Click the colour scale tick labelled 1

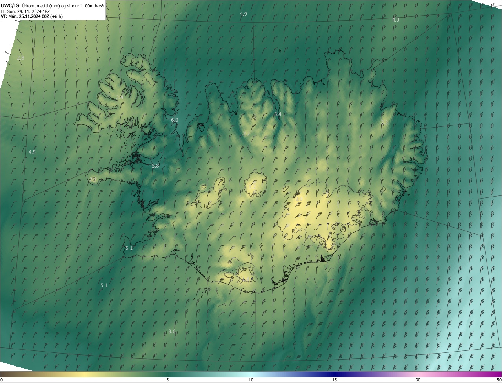(84, 380)
